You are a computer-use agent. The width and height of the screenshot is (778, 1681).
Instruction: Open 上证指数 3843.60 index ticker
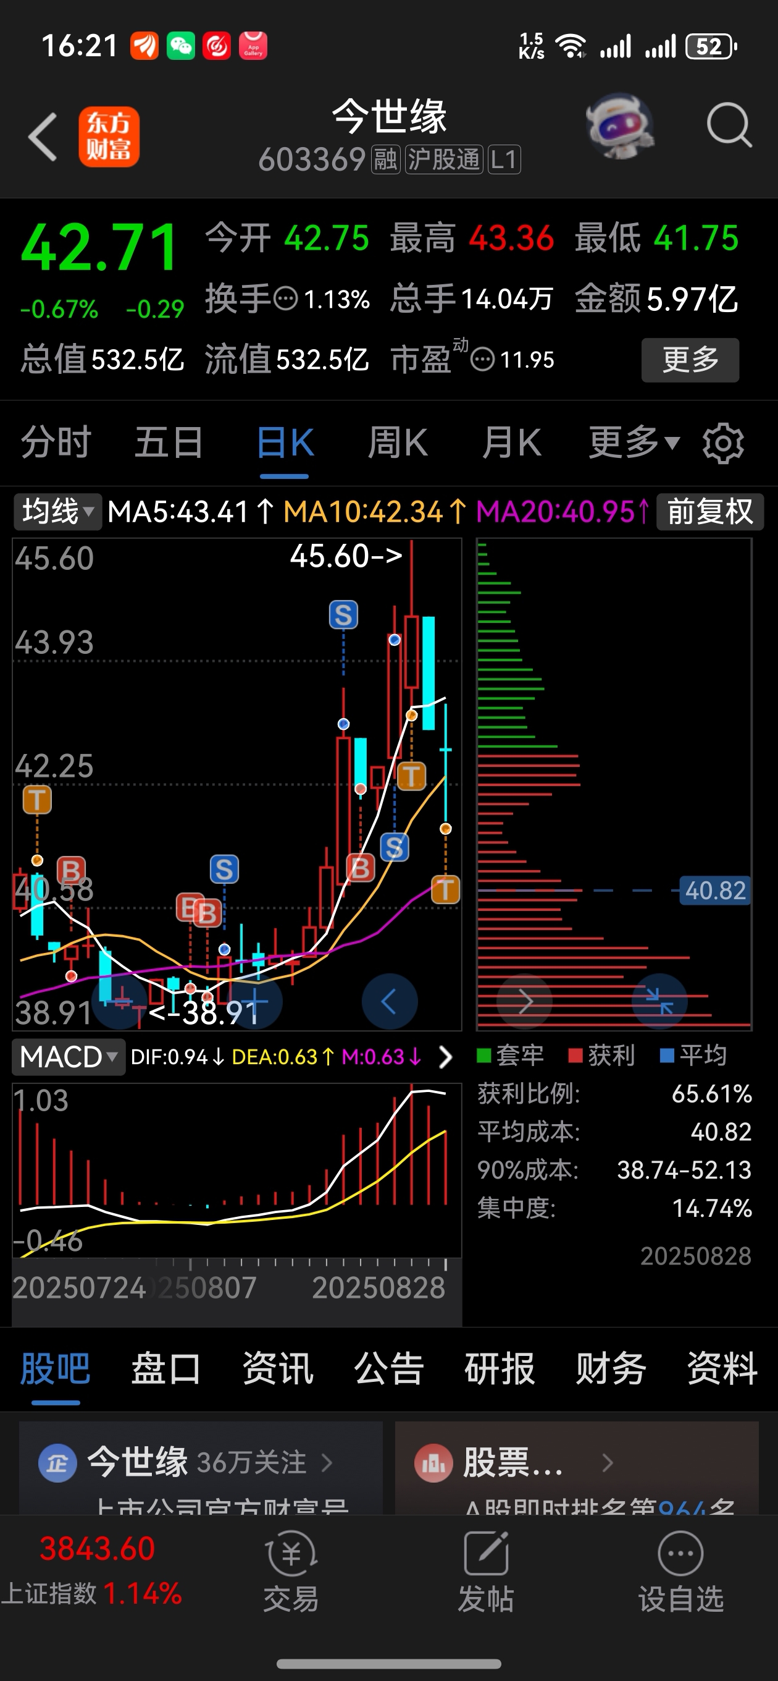coord(91,1572)
